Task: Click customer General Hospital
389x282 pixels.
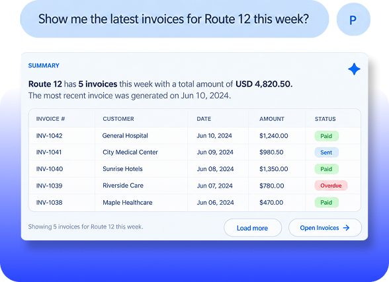Action: point(125,135)
